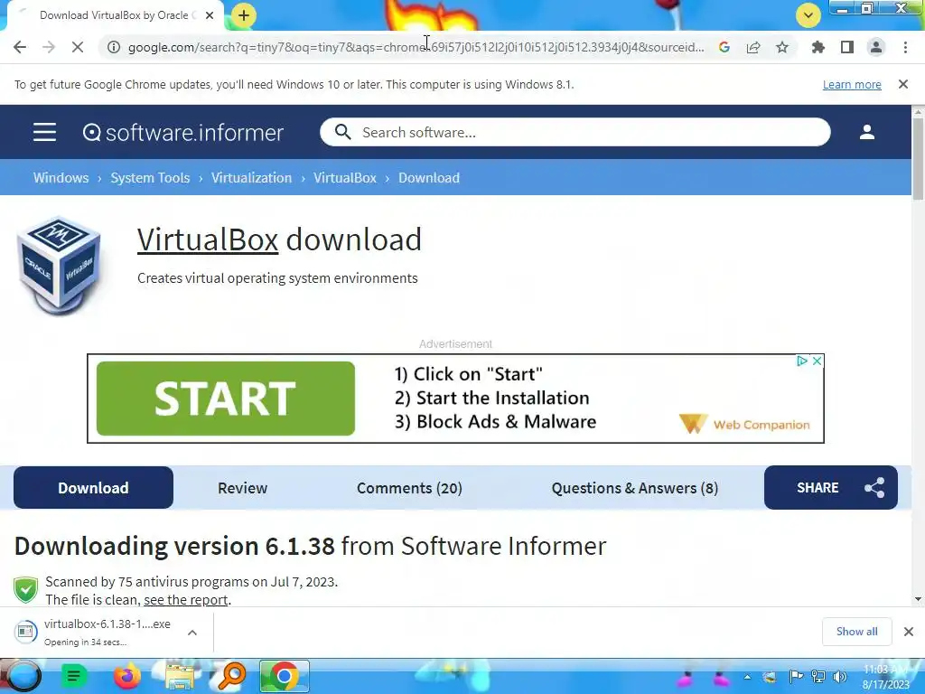View site information icon in address bar

113,47
